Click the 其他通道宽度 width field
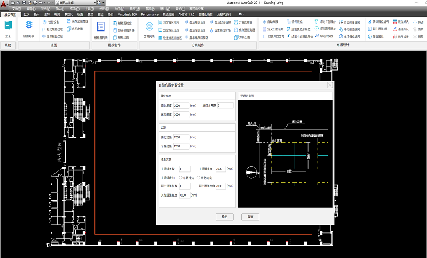427x258 pixels. (185, 195)
